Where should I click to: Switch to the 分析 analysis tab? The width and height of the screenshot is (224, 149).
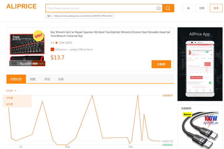click(61, 79)
